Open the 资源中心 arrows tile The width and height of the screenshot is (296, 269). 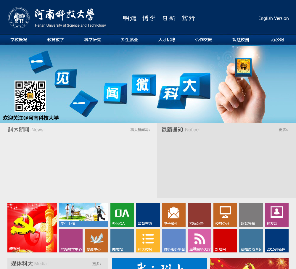pos(96,241)
